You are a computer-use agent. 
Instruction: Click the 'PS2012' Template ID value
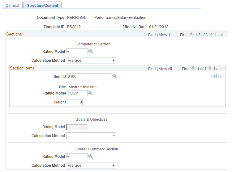click(x=74, y=27)
